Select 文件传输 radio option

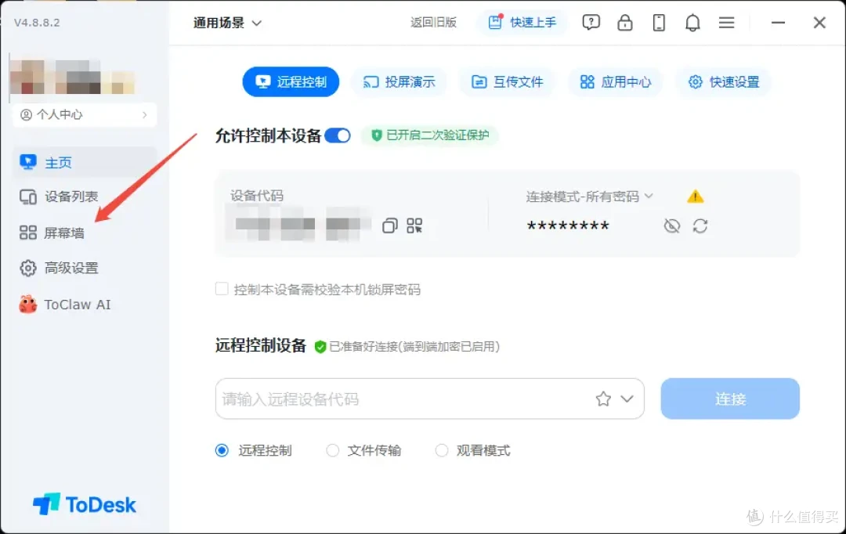click(332, 450)
